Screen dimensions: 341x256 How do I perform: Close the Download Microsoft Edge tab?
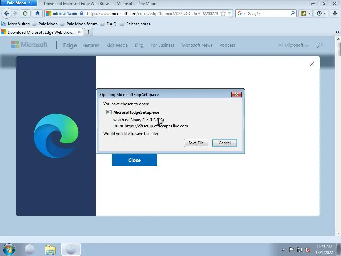pyautogui.click(x=79, y=32)
